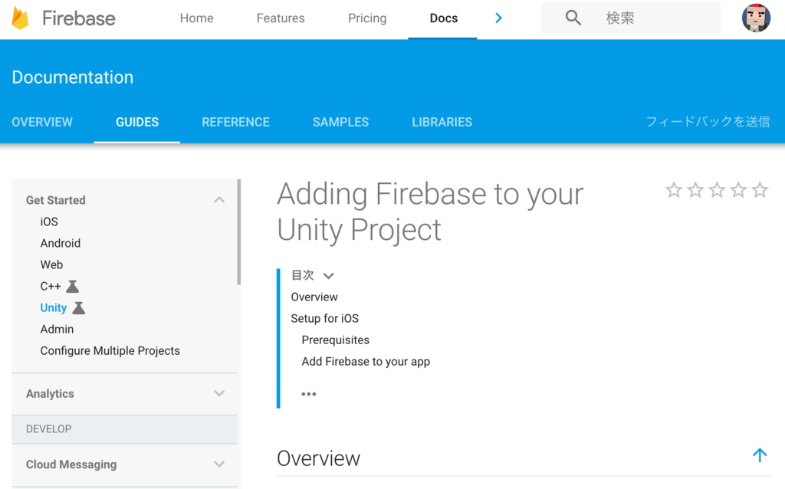Select Unity in the sidebar
This screenshot has height=489, width=785.
54,308
